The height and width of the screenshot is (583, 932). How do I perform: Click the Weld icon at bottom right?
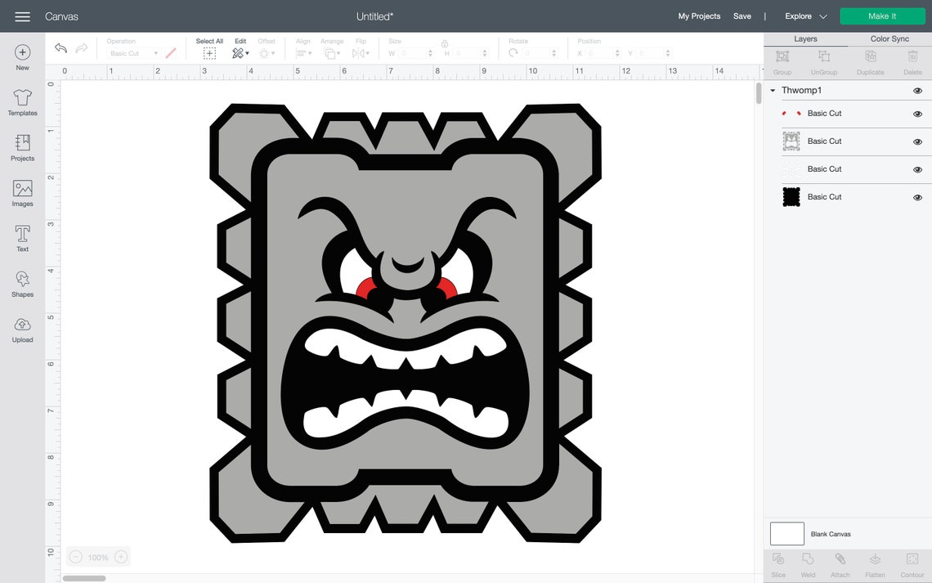808,563
